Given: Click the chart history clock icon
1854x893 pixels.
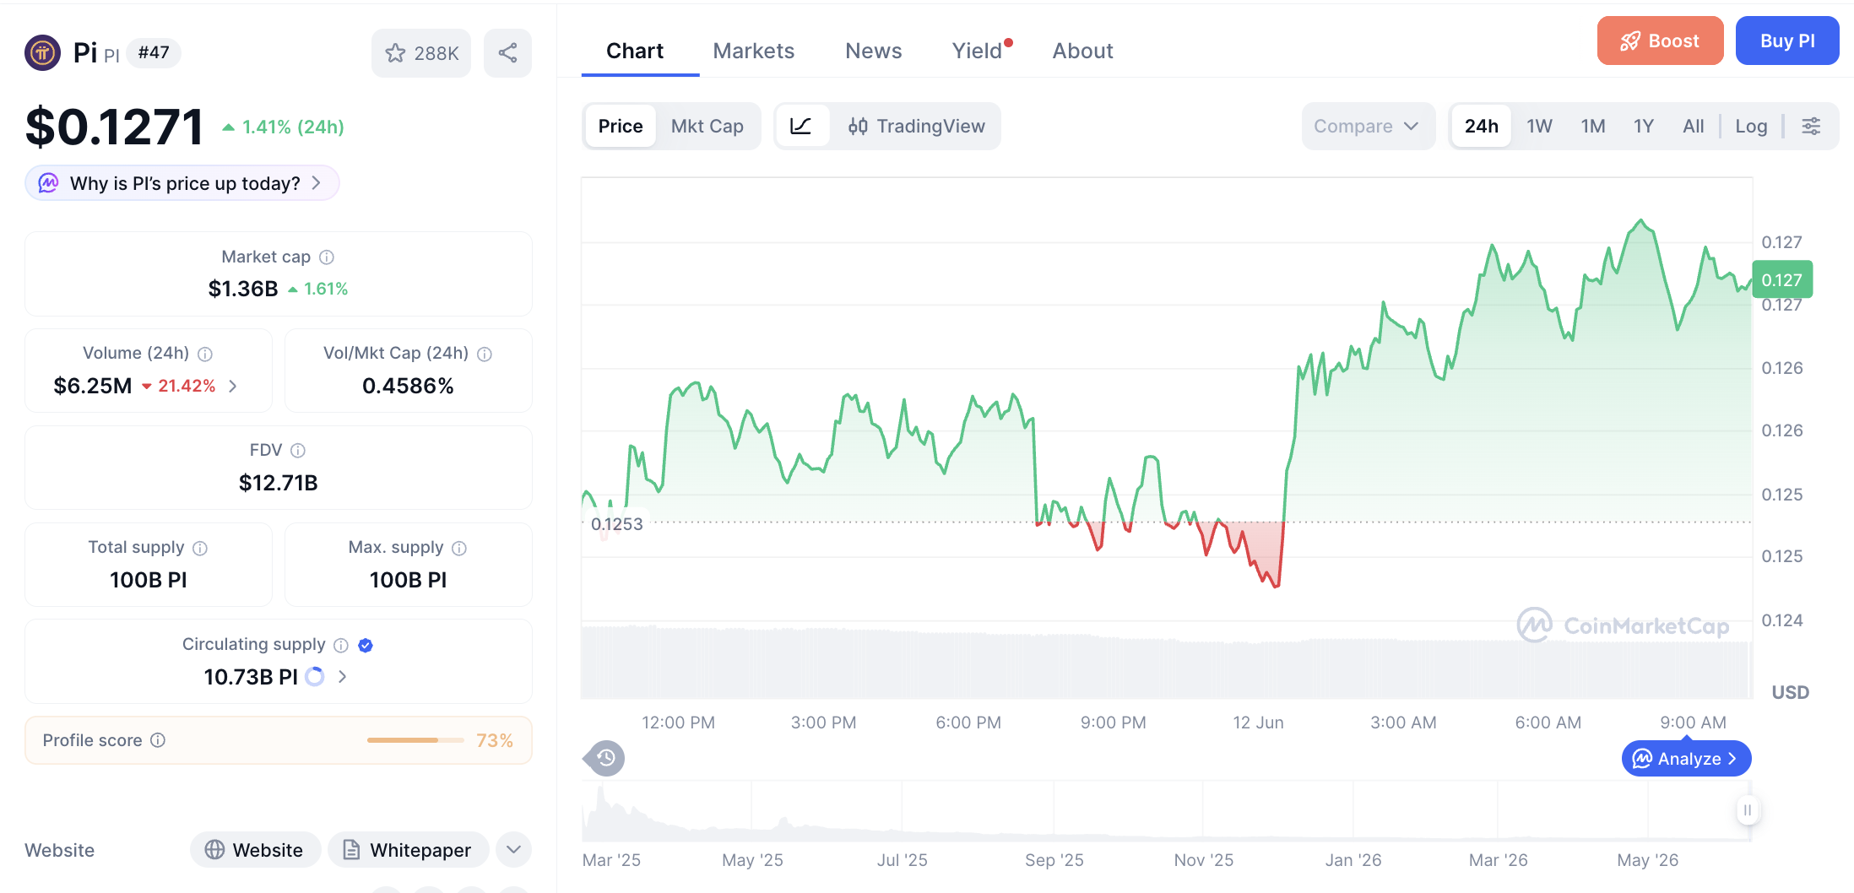Looking at the screenshot, I should point(605,758).
